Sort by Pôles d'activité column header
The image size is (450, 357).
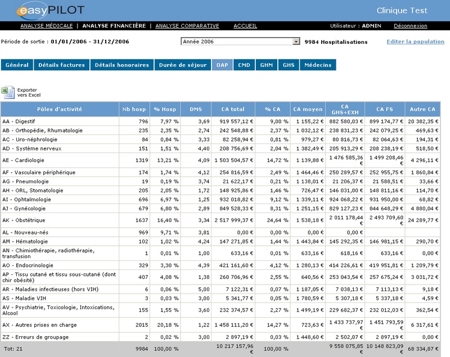pyautogui.click(x=60, y=109)
